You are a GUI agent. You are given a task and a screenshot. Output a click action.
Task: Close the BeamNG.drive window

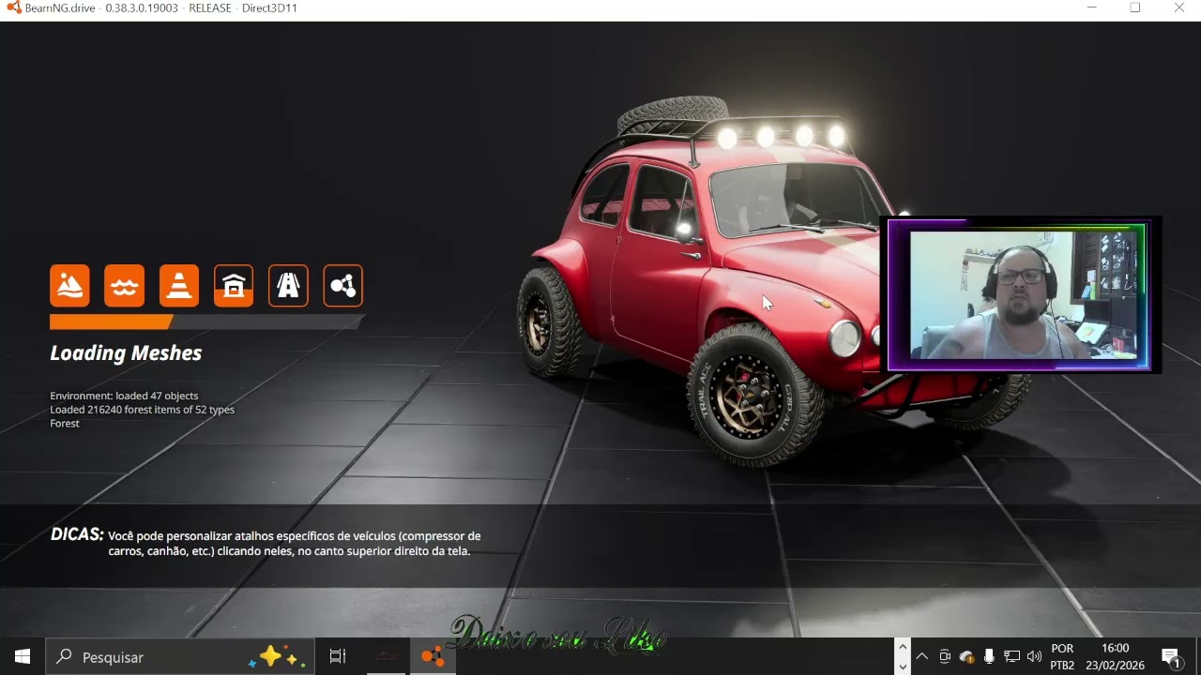tap(1179, 7)
